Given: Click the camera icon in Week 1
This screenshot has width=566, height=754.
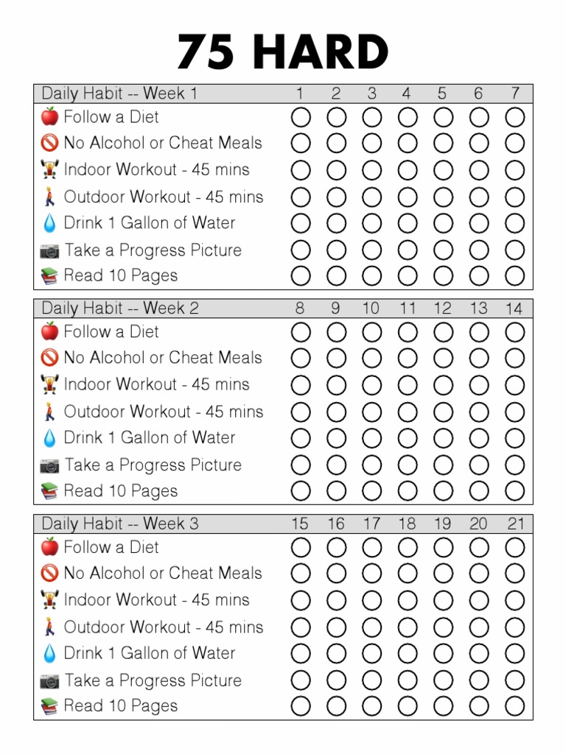Looking at the screenshot, I should 49,250.
